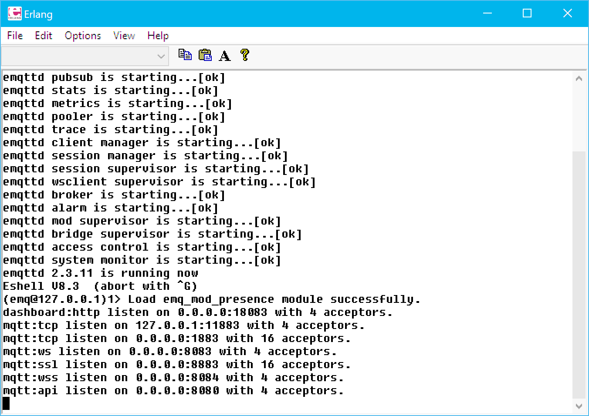Click the line 'emqttd pooler is starting...[ok]'
589x416 pixels.
[x=114, y=117]
